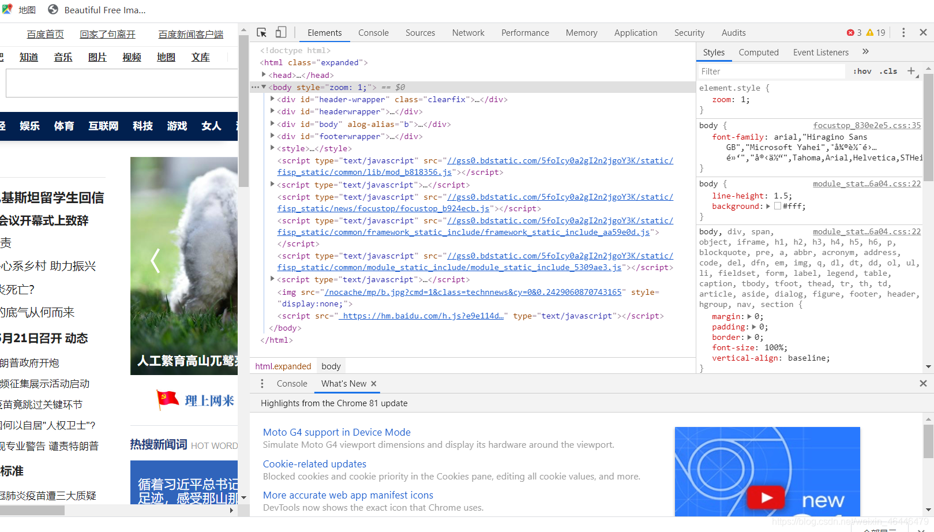The width and height of the screenshot is (934, 532).
Task: Add new style rule plus icon
Action: [911, 71]
